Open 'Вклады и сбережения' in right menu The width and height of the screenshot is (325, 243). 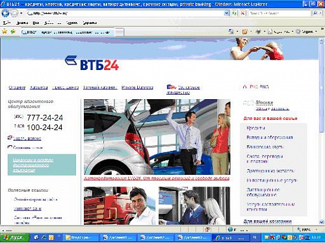(x=270, y=137)
